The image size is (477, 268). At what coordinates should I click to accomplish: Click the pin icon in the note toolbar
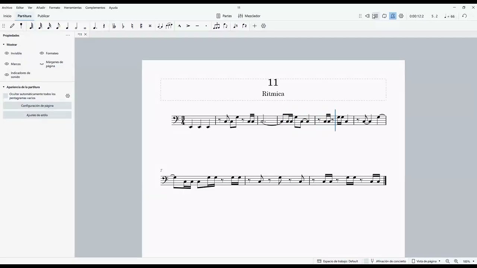coord(21,26)
